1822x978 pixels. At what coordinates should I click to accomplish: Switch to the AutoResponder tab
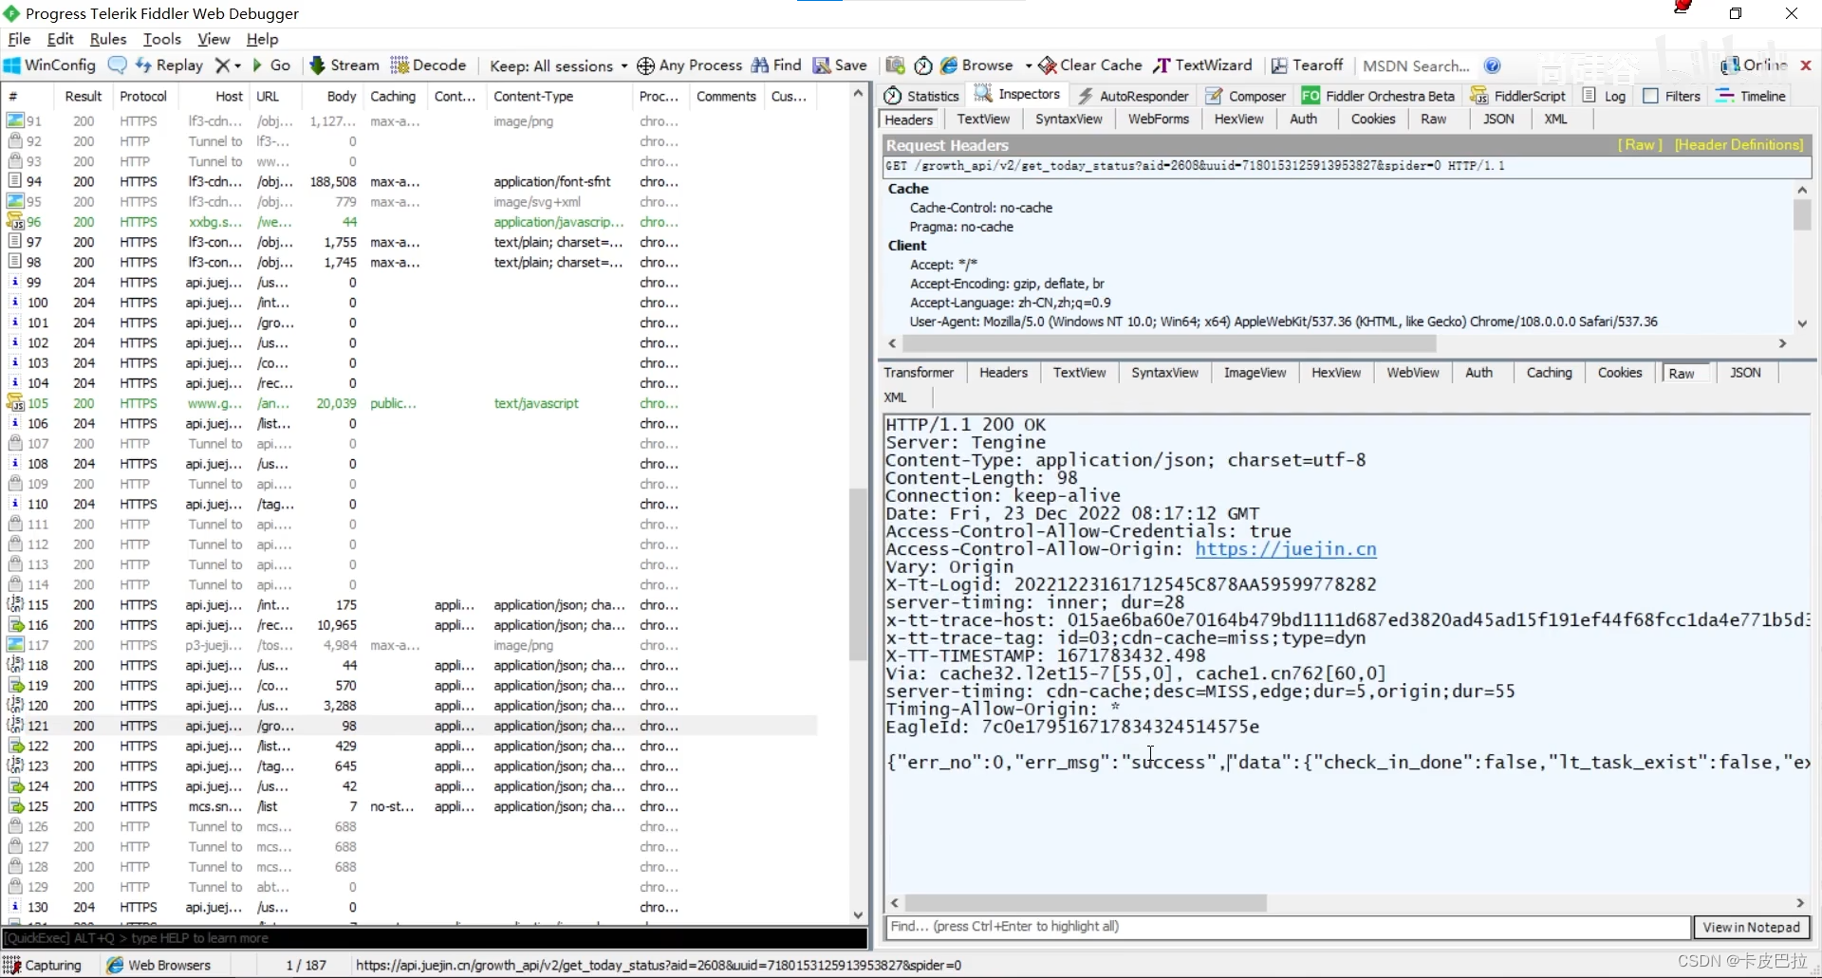(x=1133, y=96)
